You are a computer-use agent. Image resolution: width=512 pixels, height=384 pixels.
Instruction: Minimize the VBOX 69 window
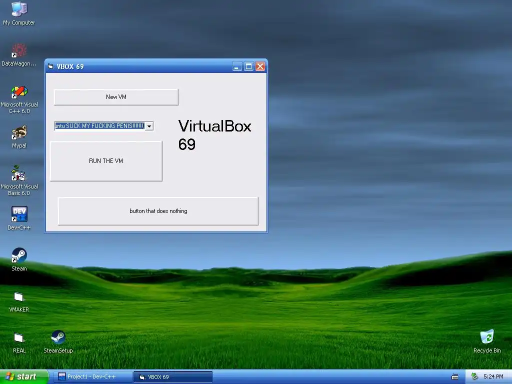point(237,66)
